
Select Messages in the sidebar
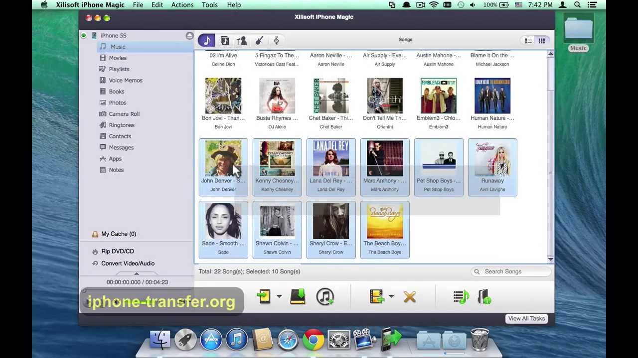pos(121,148)
